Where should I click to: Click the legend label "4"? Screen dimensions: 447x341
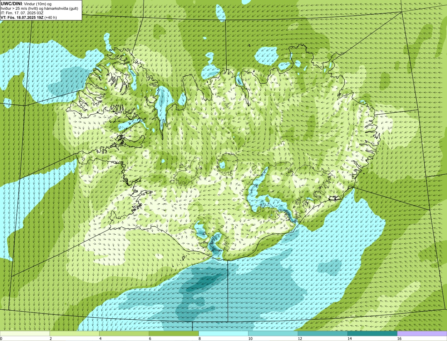(x=100, y=339)
